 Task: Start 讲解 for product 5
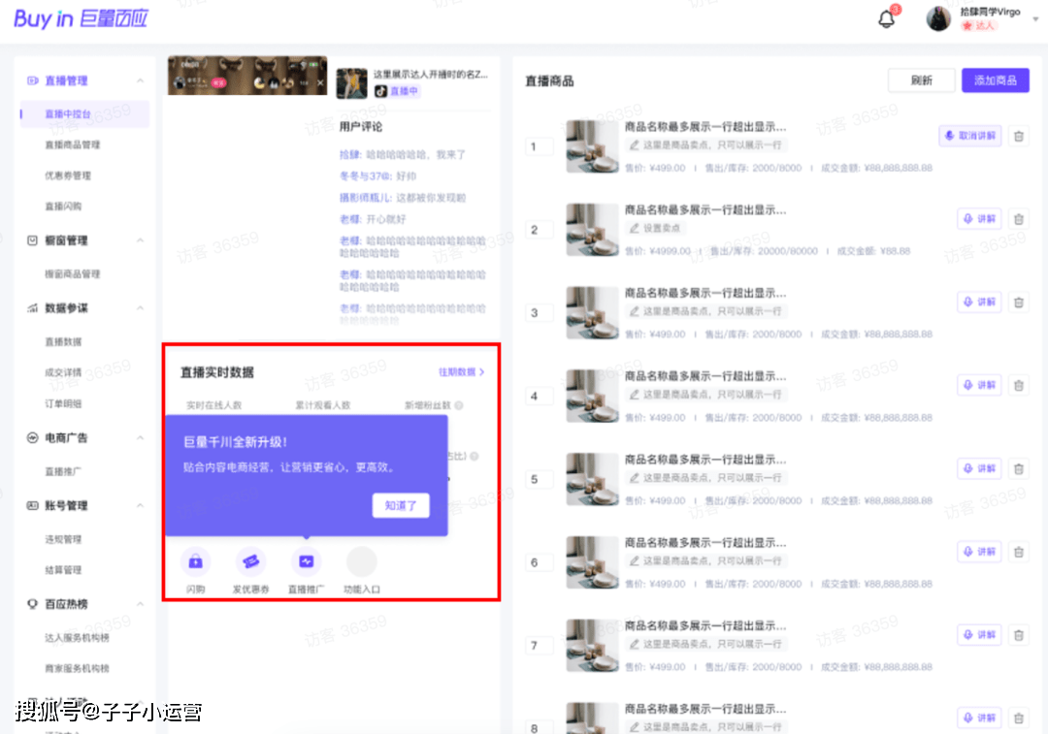coord(979,469)
